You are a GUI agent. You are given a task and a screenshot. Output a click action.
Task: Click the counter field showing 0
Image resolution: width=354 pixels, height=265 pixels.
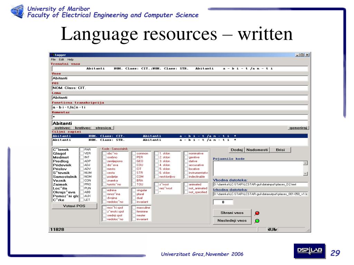pyautogui.click(x=223, y=202)
